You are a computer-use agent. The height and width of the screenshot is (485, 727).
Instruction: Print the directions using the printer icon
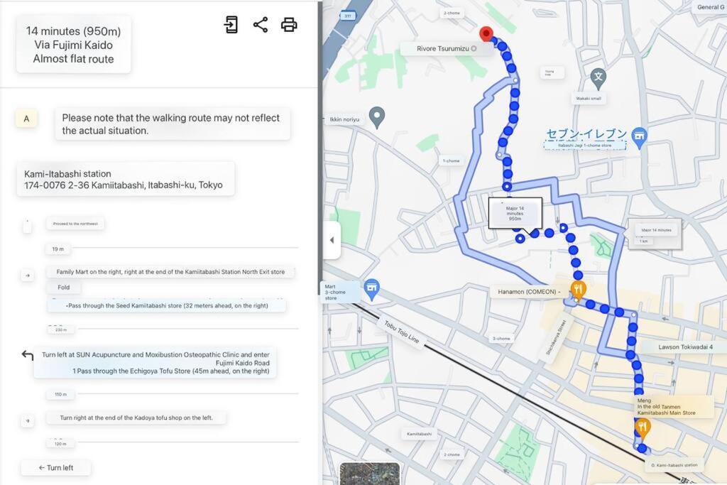(x=289, y=25)
